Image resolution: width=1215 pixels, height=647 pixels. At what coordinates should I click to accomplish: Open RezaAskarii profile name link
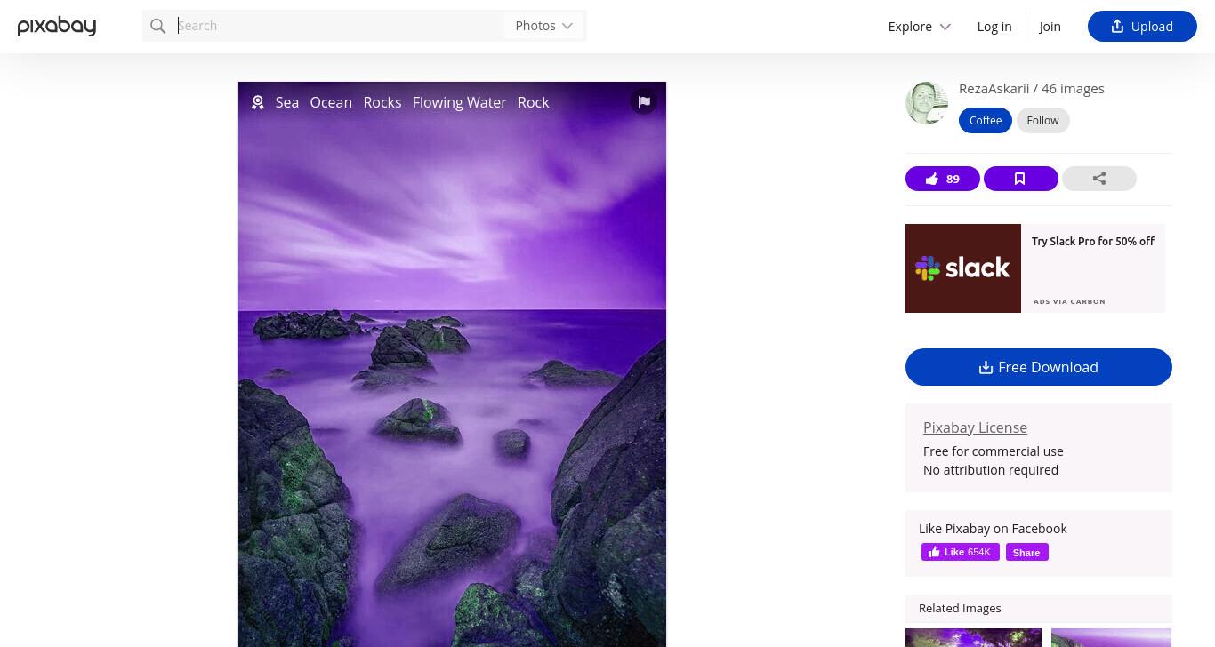(994, 88)
